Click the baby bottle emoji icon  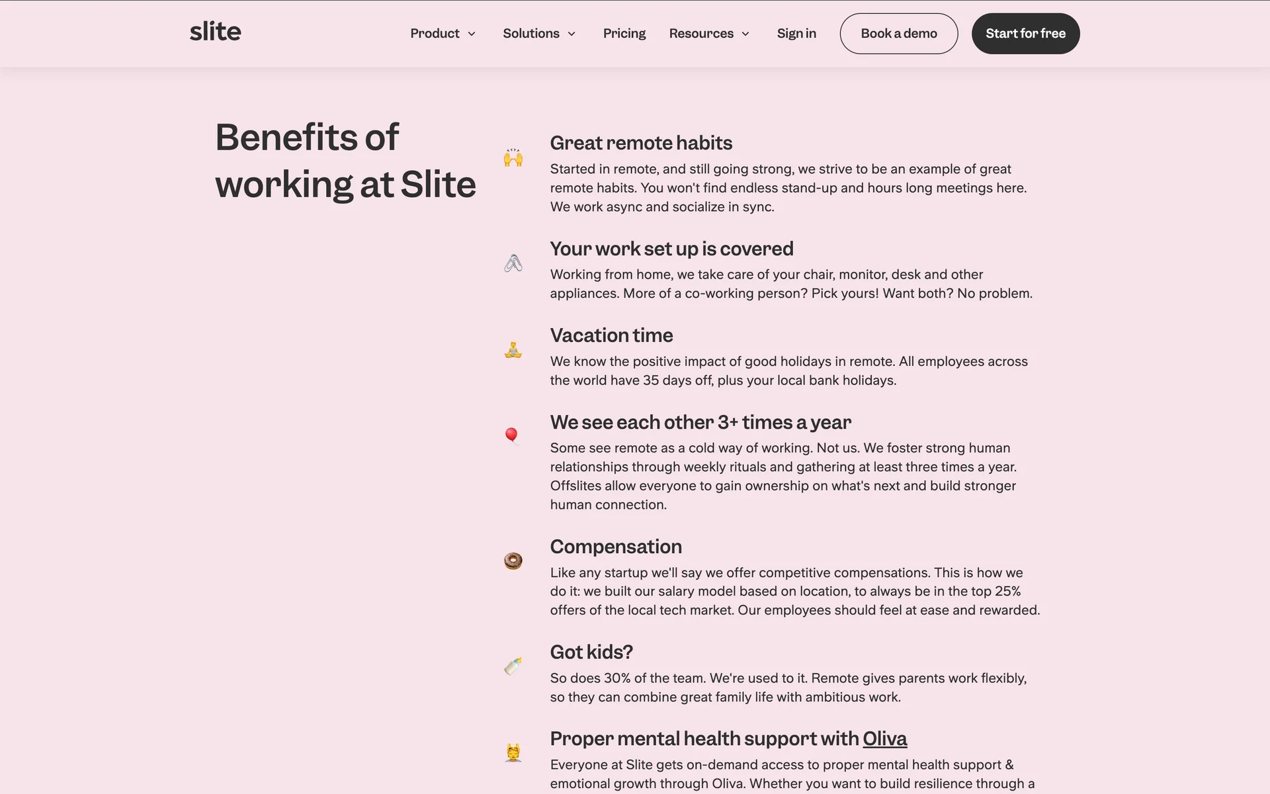513,666
